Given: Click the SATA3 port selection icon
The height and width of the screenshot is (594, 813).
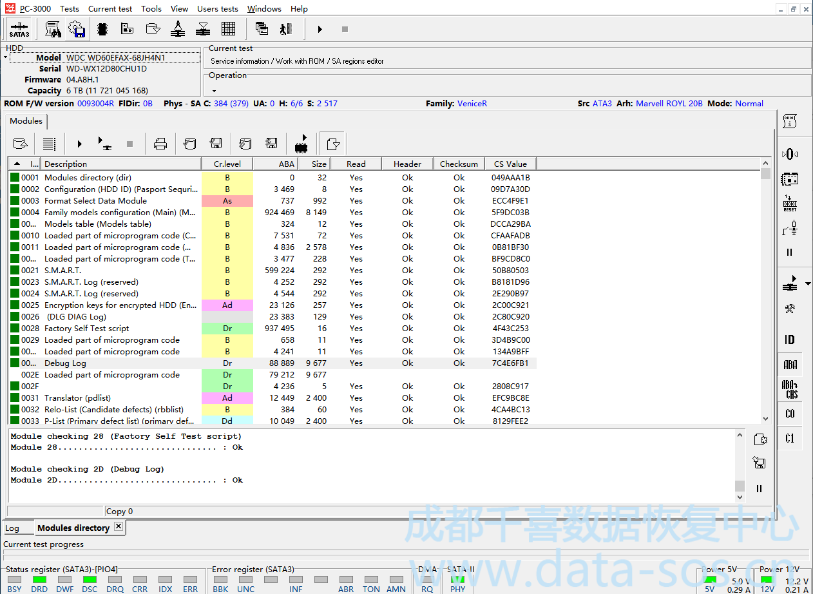Looking at the screenshot, I should [x=19, y=29].
